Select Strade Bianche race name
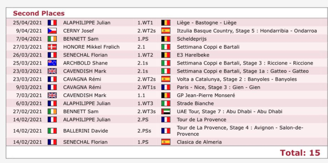328x163 pixels. [x=195, y=103]
